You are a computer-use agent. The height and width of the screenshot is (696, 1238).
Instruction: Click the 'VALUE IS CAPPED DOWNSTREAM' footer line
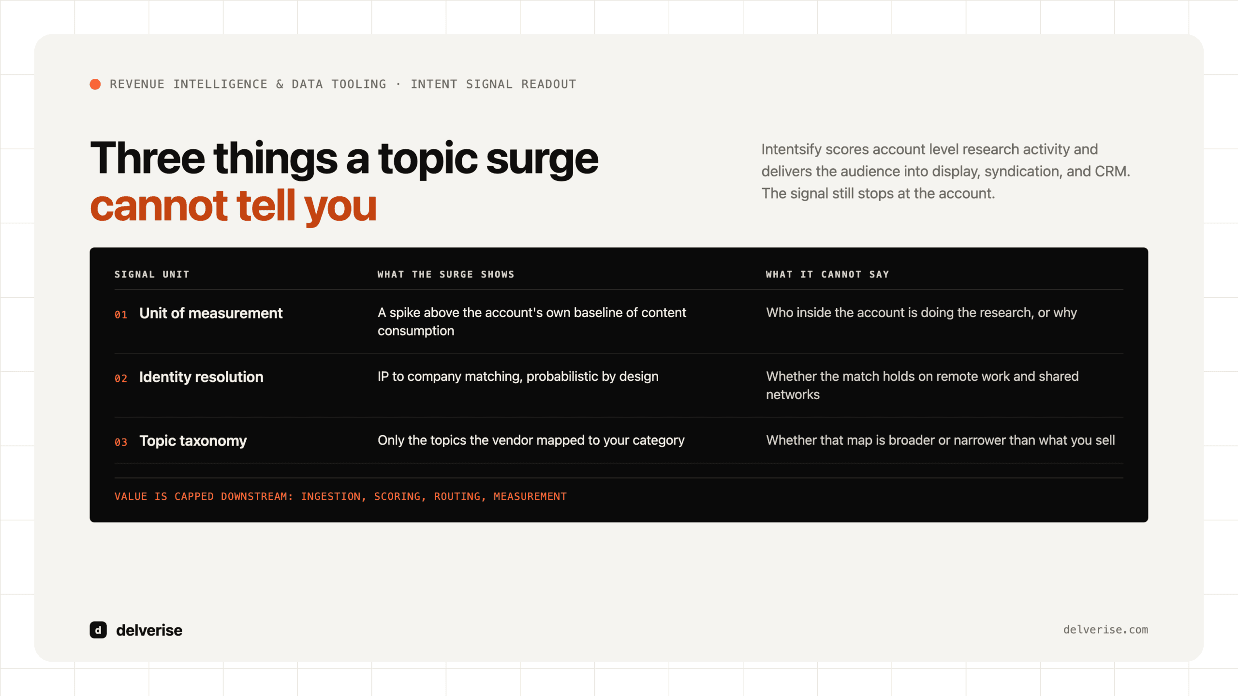tap(340, 496)
